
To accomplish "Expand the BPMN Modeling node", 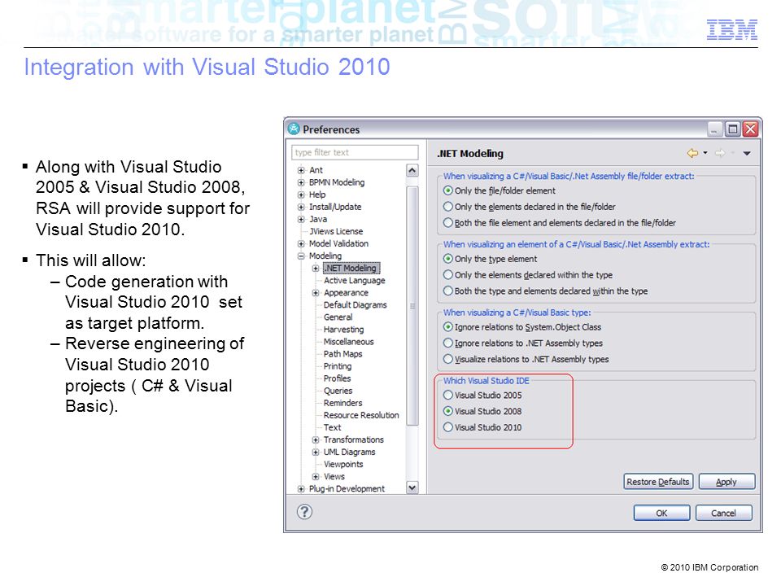I will pyautogui.click(x=301, y=182).
